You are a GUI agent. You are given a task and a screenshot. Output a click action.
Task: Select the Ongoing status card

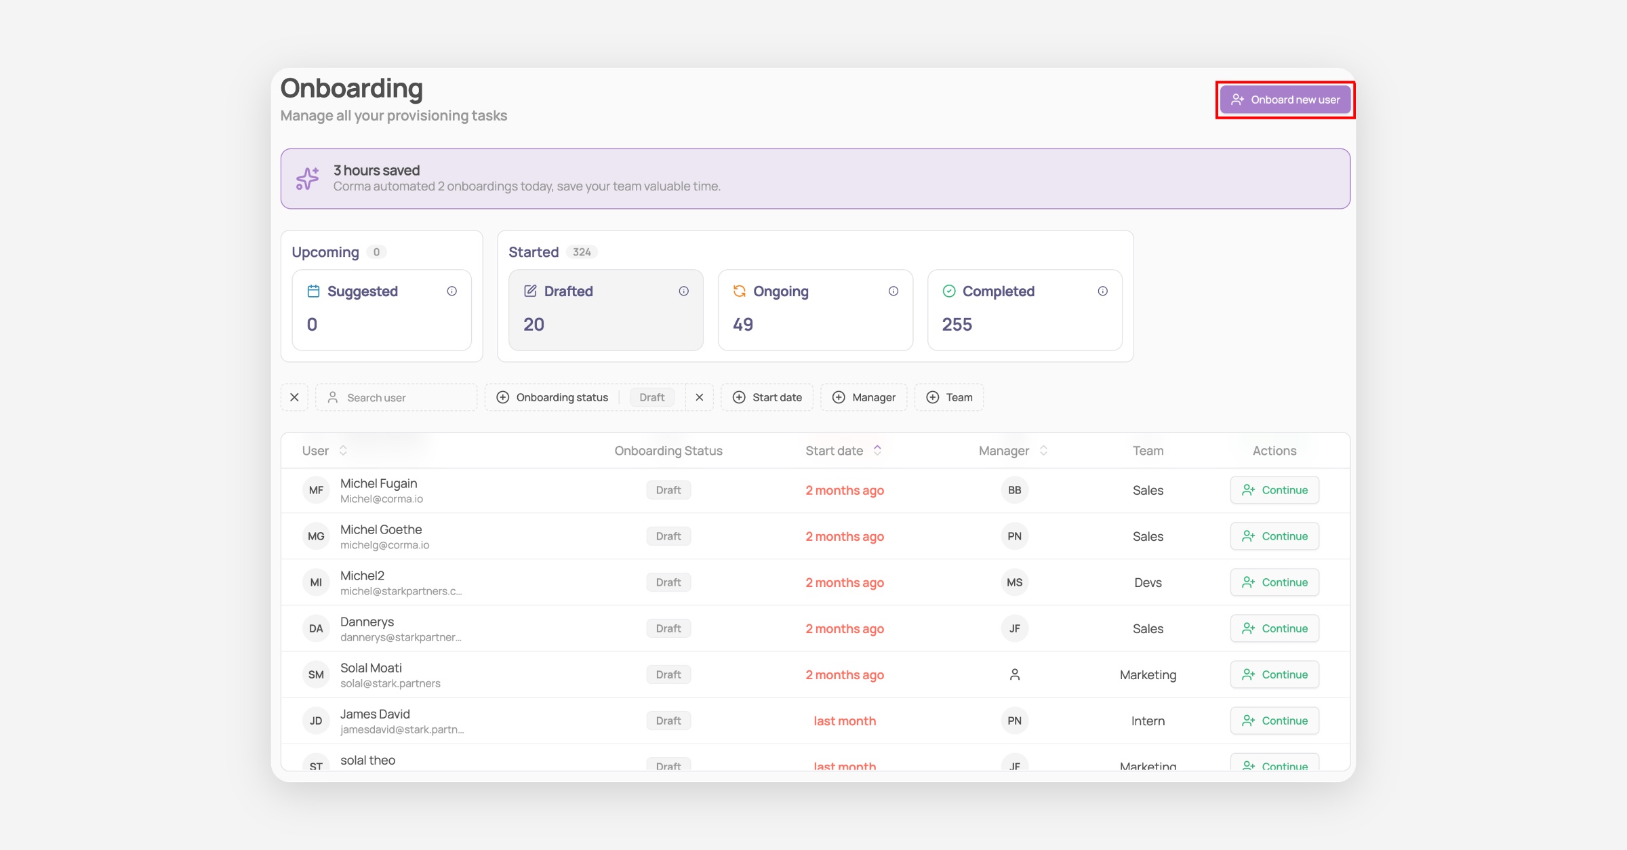(815, 310)
